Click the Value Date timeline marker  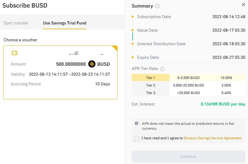tap(133, 30)
